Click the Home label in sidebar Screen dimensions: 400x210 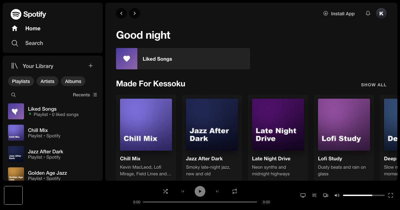pyautogui.click(x=33, y=28)
